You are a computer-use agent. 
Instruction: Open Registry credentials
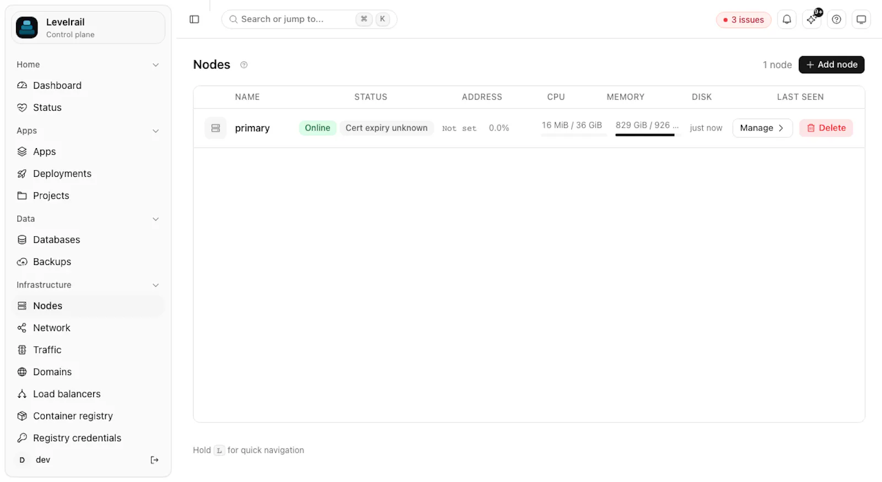pos(88,438)
